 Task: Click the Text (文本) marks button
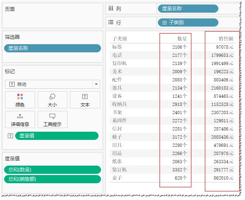pos(85,100)
